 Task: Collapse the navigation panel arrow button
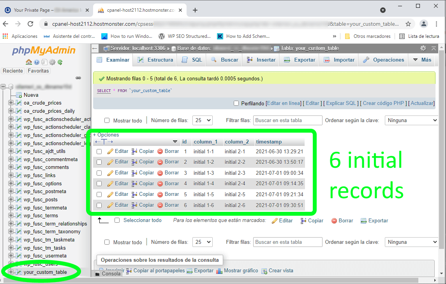tap(95, 48)
